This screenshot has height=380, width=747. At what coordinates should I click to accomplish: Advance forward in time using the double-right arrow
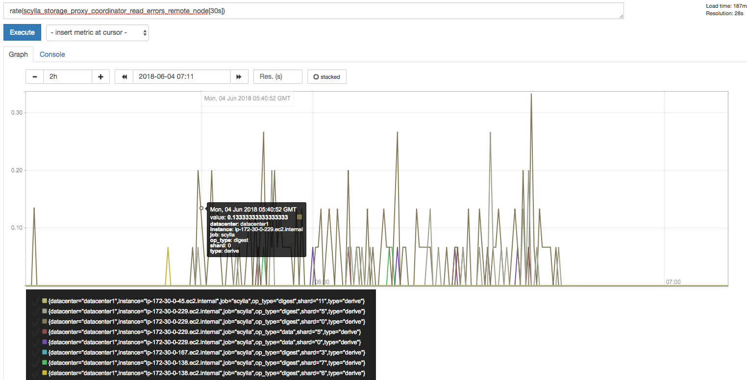239,76
